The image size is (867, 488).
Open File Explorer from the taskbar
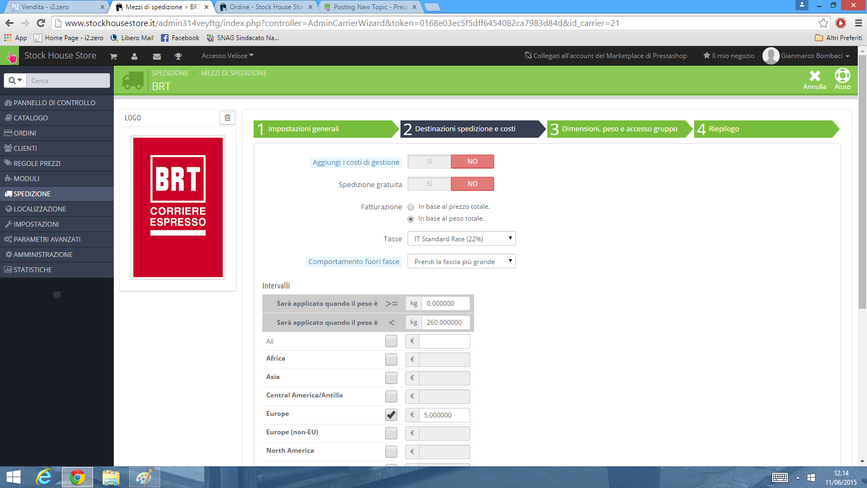(x=111, y=477)
